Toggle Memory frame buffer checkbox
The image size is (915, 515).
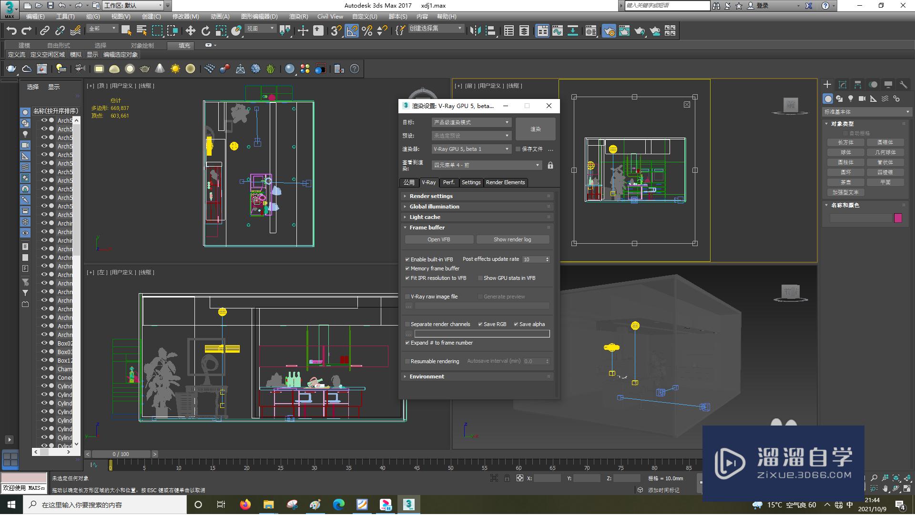coord(407,268)
